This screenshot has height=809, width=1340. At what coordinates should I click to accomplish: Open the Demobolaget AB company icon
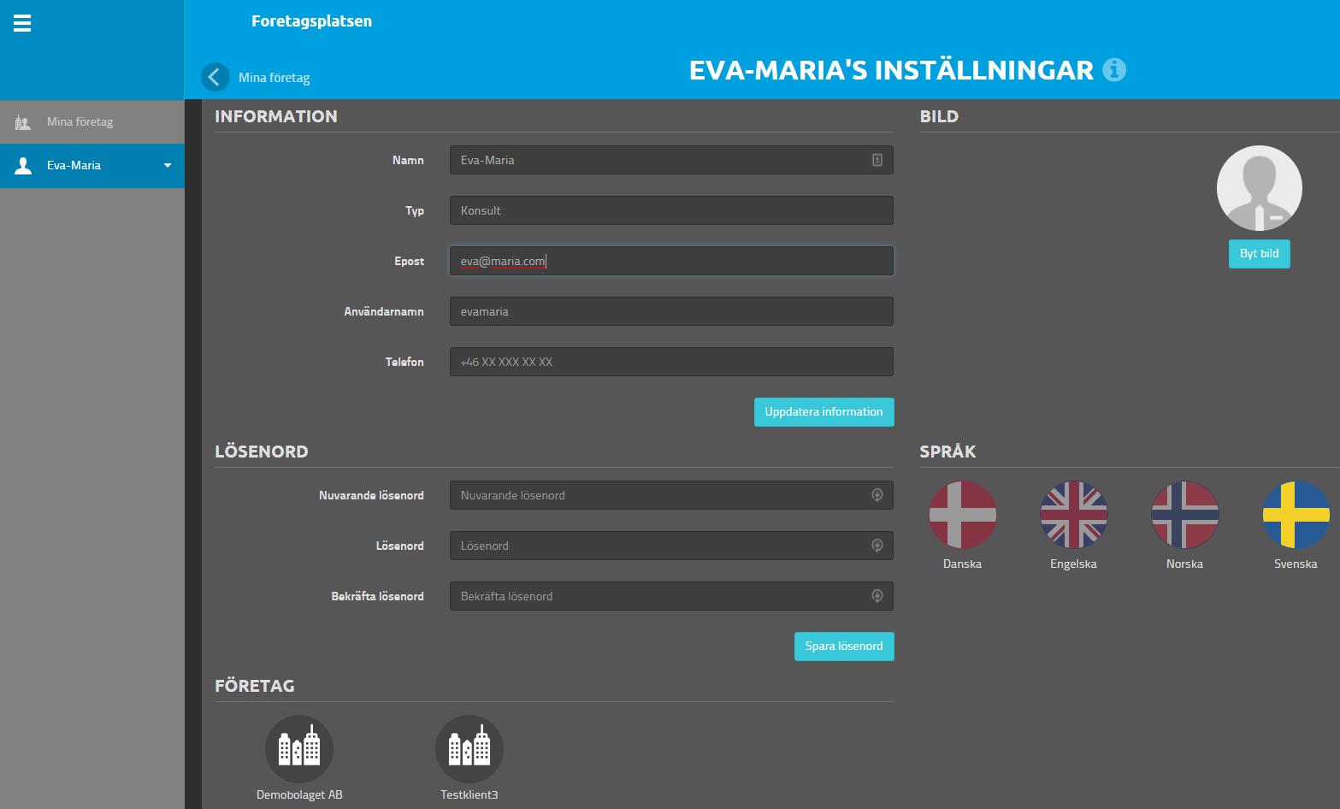[x=299, y=749]
